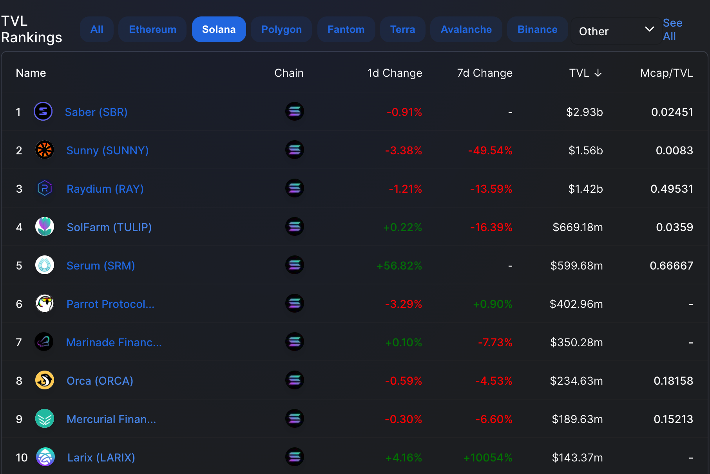This screenshot has width=710, height=474.
Task: Open the Mercurial Finance link
Action: [x=111, y=419]
